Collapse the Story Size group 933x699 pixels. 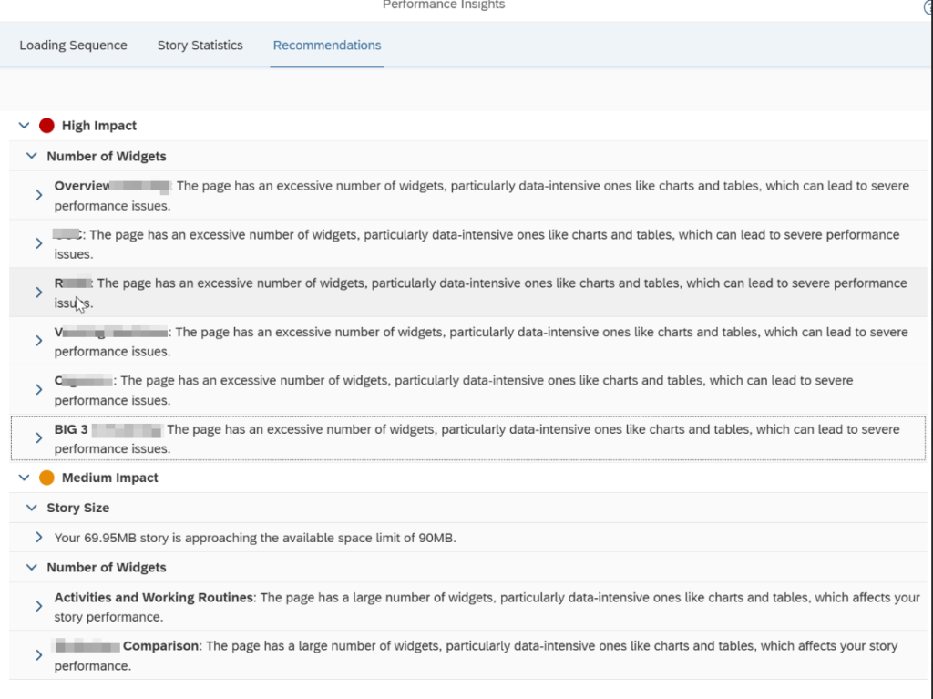(x=33, y=509)
